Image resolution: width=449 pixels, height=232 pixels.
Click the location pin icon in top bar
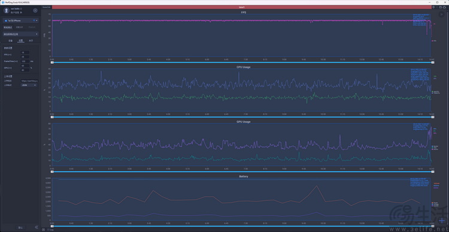click(433, 7)
